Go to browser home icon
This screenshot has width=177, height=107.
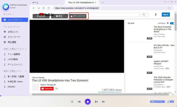tap(44, 8)
